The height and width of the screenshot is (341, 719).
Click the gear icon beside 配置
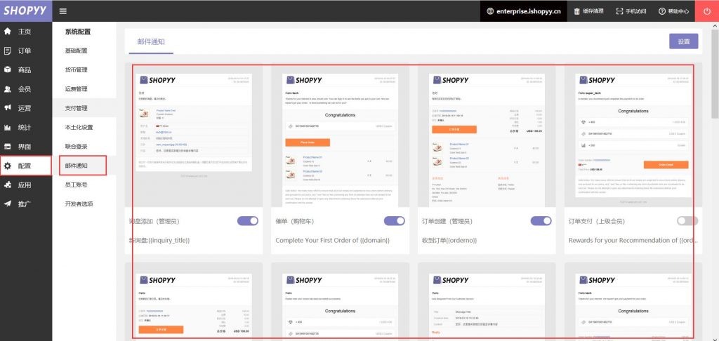coord(7,166)
